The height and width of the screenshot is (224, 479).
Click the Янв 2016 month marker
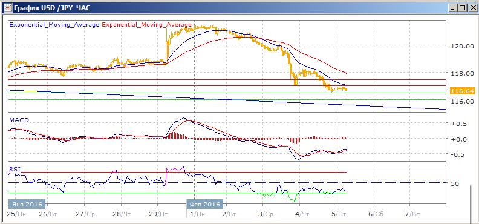pyautogui.click(x=27, y=204)
